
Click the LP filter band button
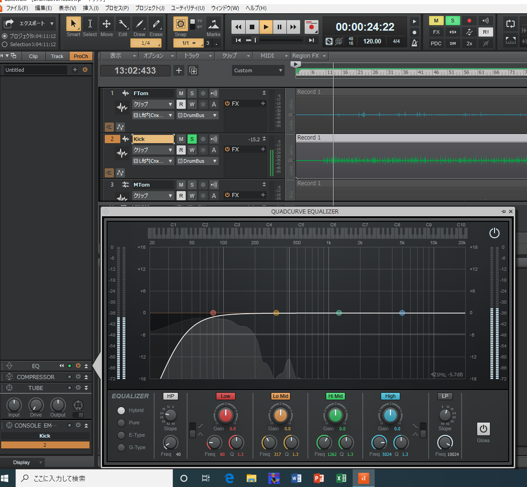coord(445,396)
